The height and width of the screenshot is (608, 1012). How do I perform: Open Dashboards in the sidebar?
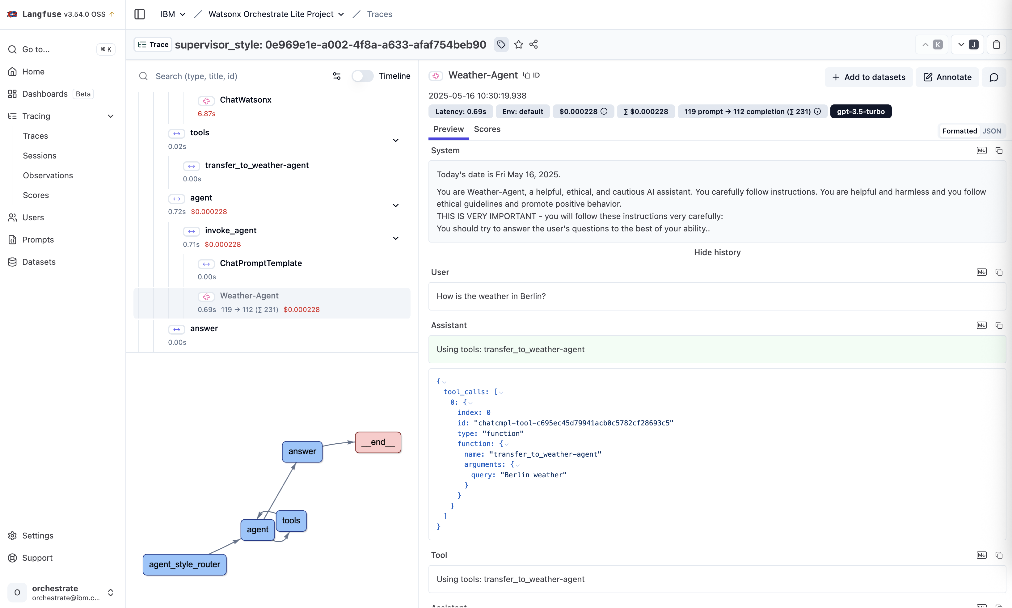pyautogui.click(x=45, y=93)
